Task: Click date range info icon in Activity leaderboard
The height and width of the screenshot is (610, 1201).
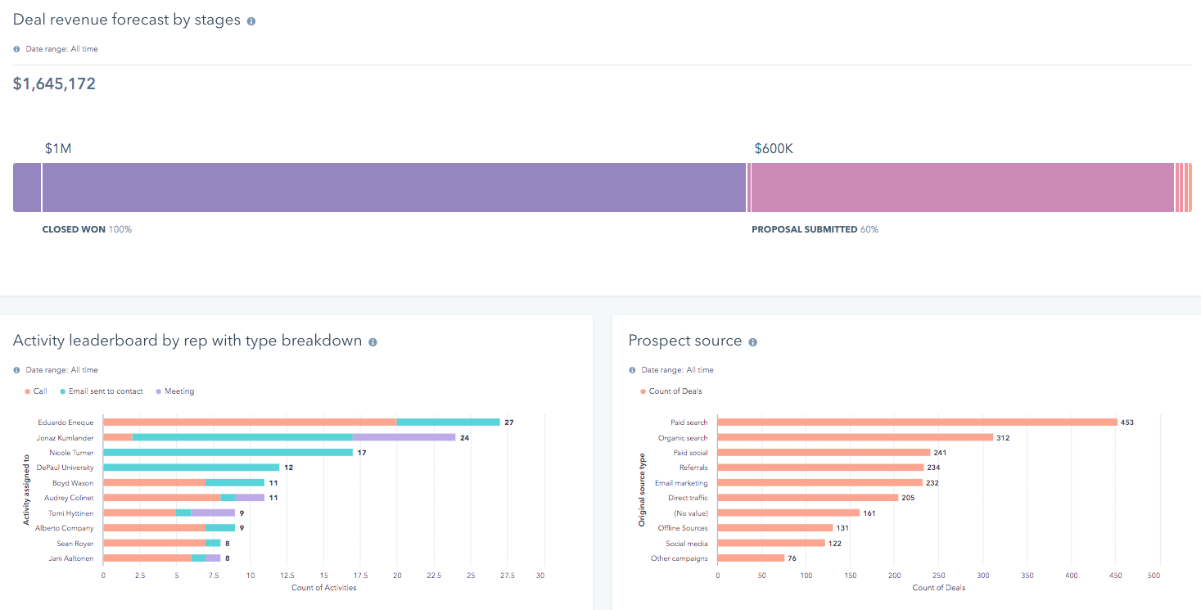Action: tap(16, 370)
